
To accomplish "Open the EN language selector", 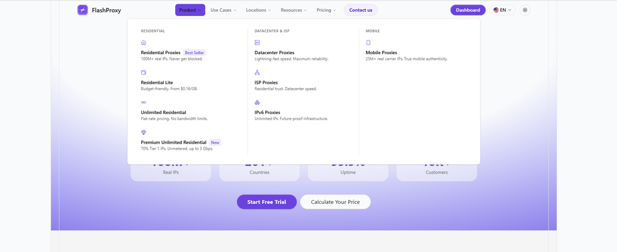I will (502, 10).
